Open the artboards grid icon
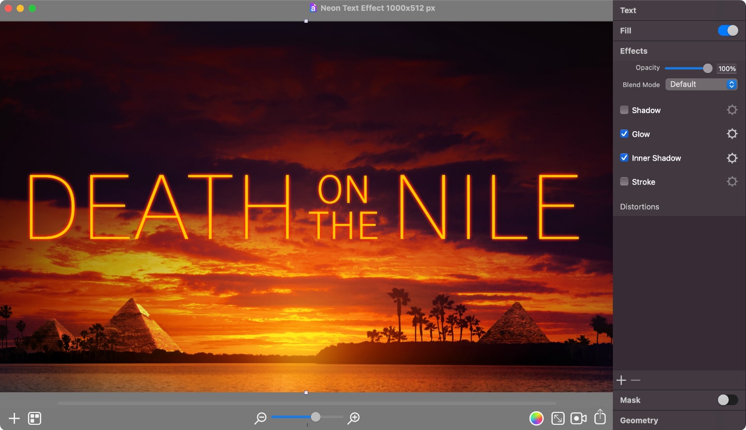The height and width of the screenshot is (430, 746). pyautogui.click(x=34, y=418)
